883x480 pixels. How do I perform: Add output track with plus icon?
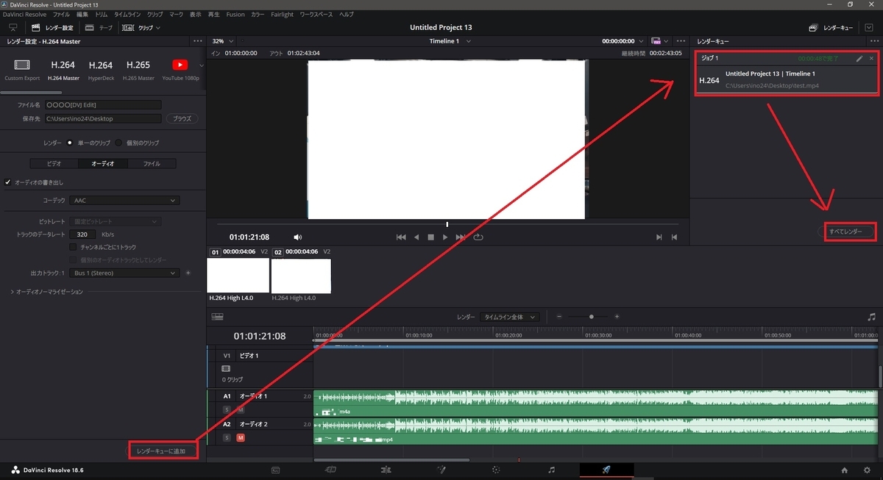tap(188, 273)
